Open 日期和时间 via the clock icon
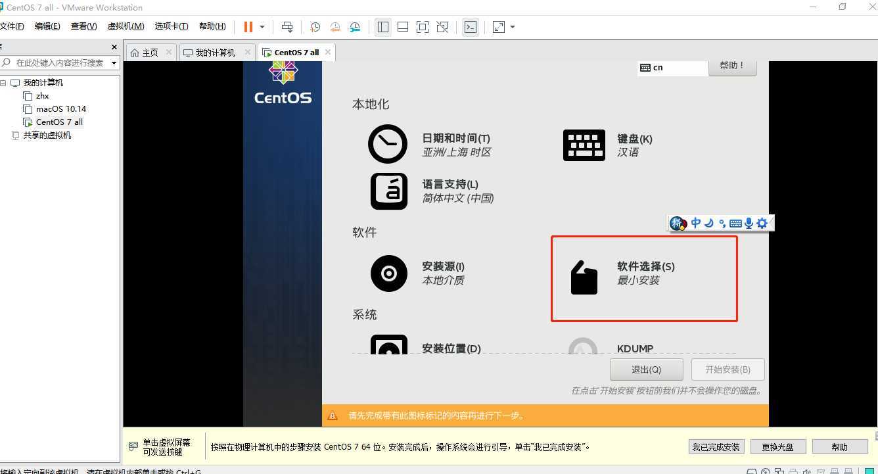Image resolution: width=878 pixels, height=474 pixels. [x=388, y=144]
